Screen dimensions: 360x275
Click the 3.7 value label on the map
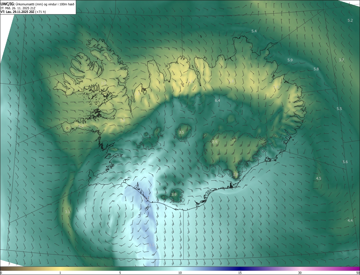click(x=341, y=60)
